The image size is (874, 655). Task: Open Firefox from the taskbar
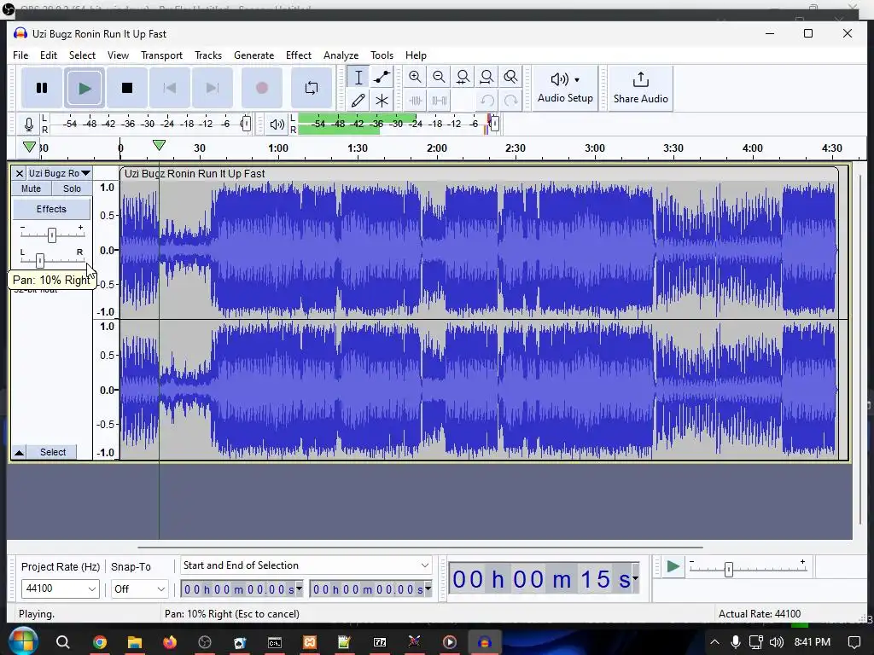[x=170, y=642]
